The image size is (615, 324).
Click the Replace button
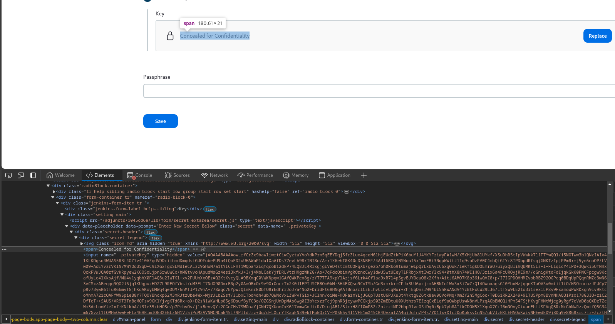(x=597, y=36)
